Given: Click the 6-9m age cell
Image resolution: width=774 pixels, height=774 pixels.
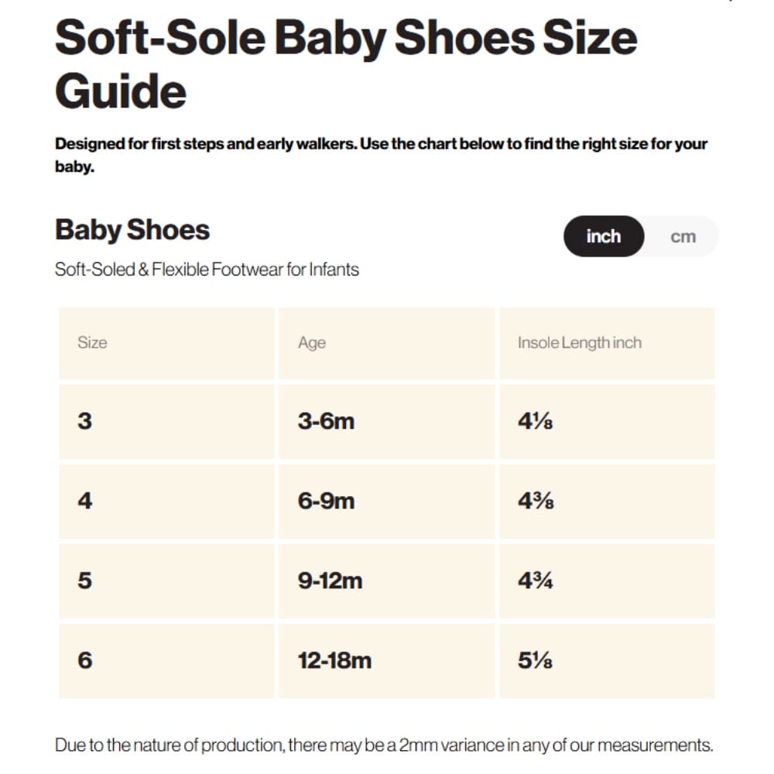Looking at the screenshot, I should [386, 501].
